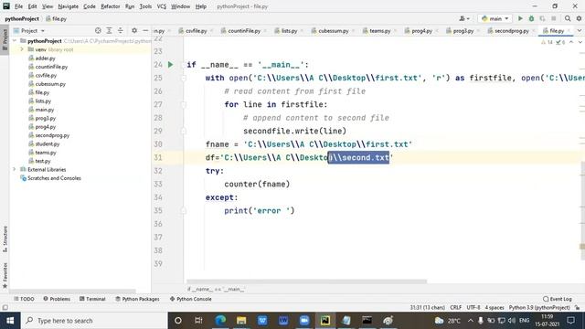The image size is (585, 329).
Task: Open the VCS menu
Action: (x=162, y=6)
